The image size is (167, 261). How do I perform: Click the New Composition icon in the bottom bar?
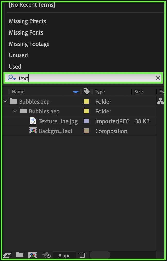[x=33, y=255]
